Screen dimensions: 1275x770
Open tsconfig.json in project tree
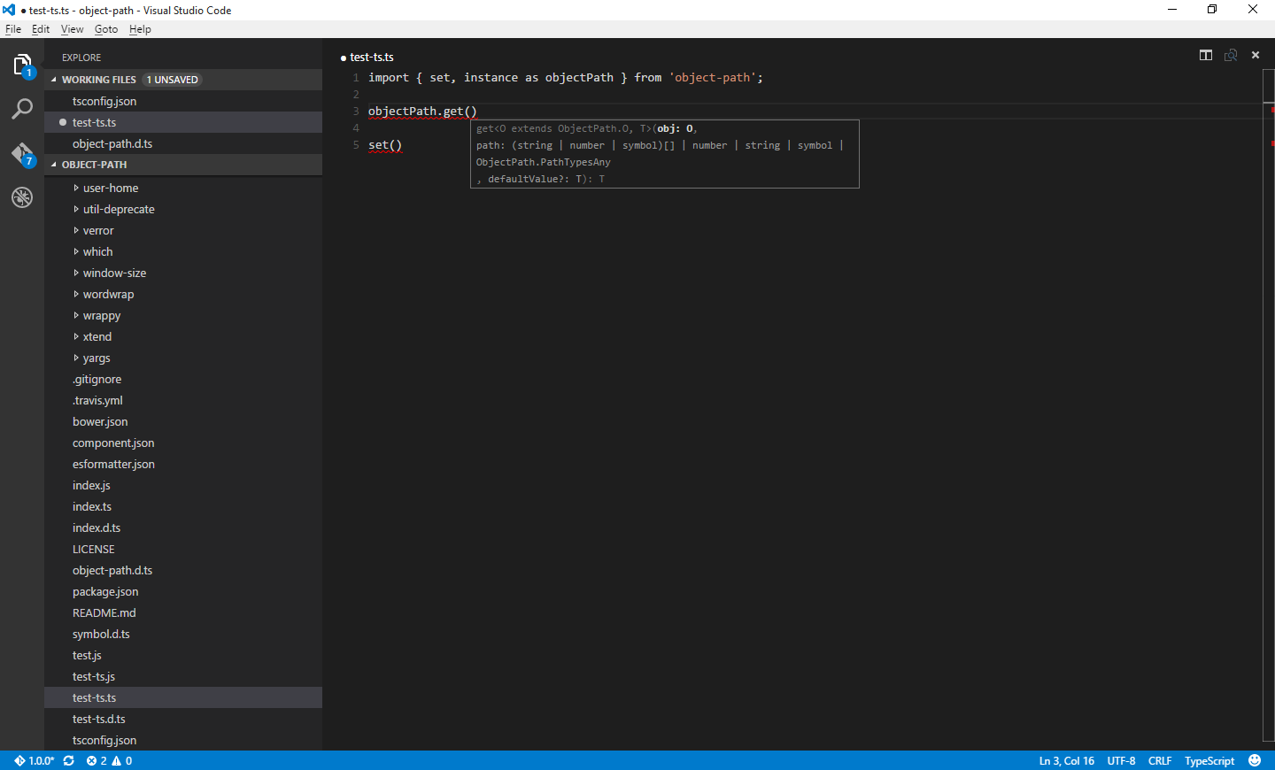point(183,740)
